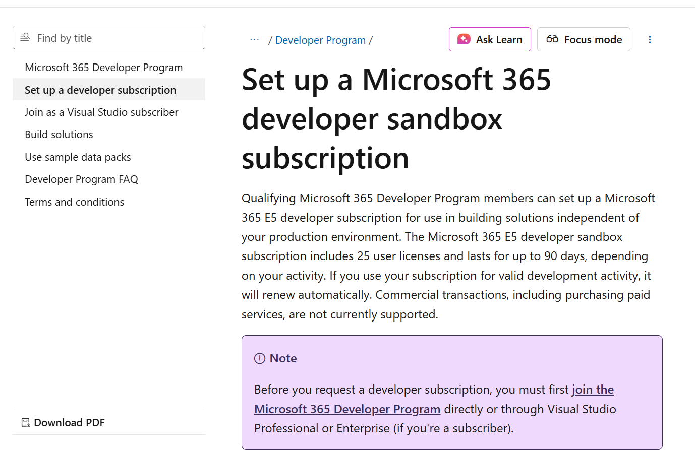The width and height of the screenshot is (695, 450).
Task: Enable Focus mode
Action: pos(584,39)
